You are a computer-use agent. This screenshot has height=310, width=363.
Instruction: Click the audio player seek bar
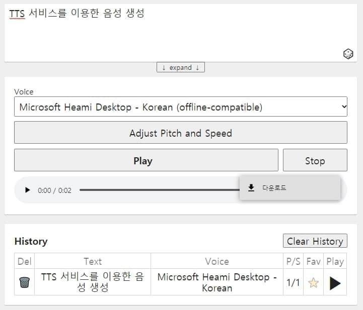click(160, 190)
